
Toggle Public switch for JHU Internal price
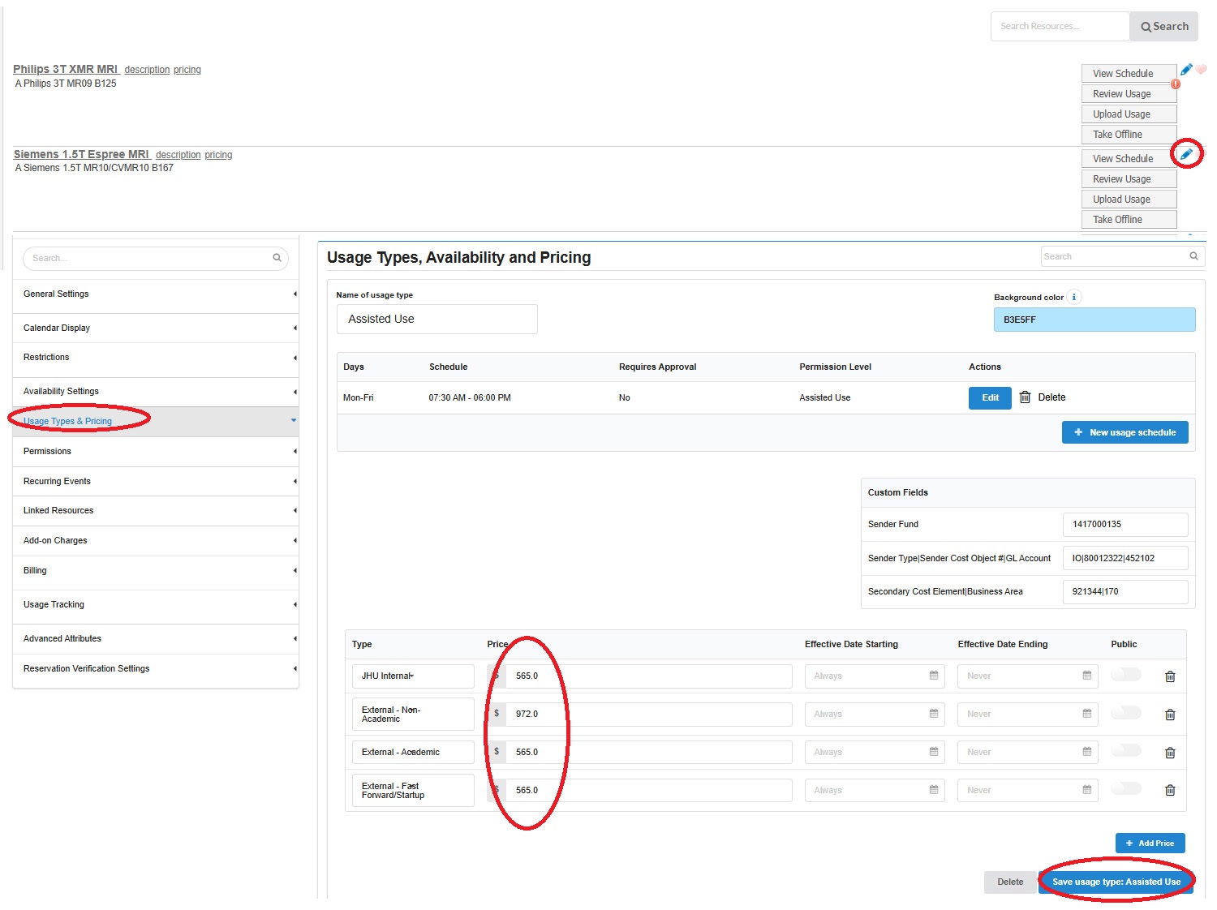[x=1125, y=675]
